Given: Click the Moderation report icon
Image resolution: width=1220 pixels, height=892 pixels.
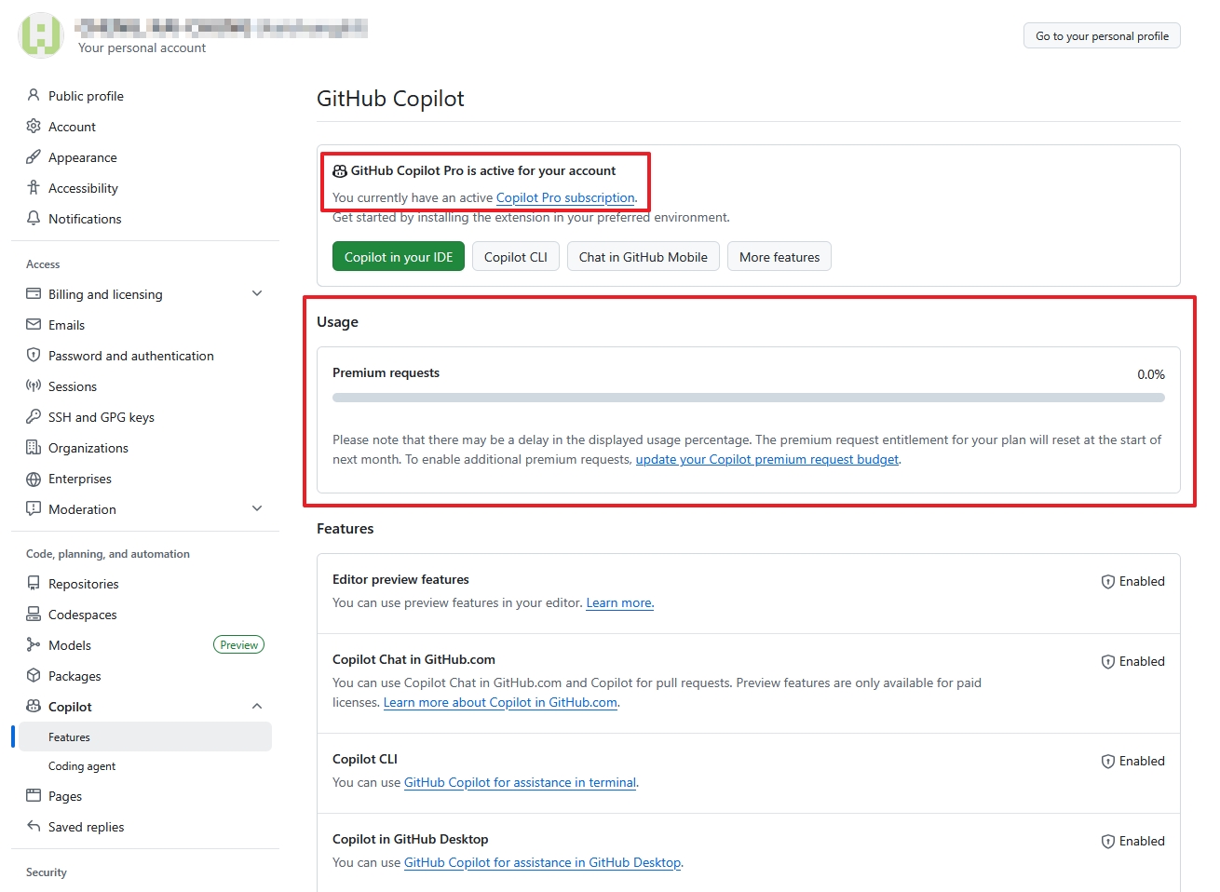Looking at the screenshot, I should coord(34,508).
